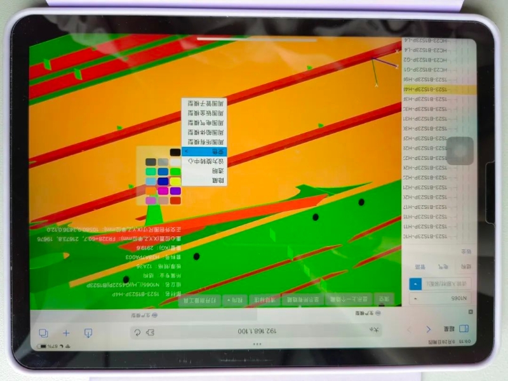Screen dimensions: 508x381
Task: Tap Safari's greyed forward chevron
Action: [409, 330]
